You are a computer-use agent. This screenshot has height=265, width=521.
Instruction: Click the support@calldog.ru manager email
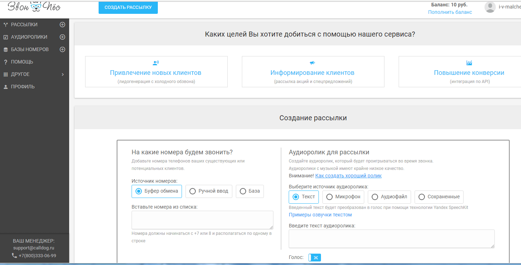tap(34, 248)
